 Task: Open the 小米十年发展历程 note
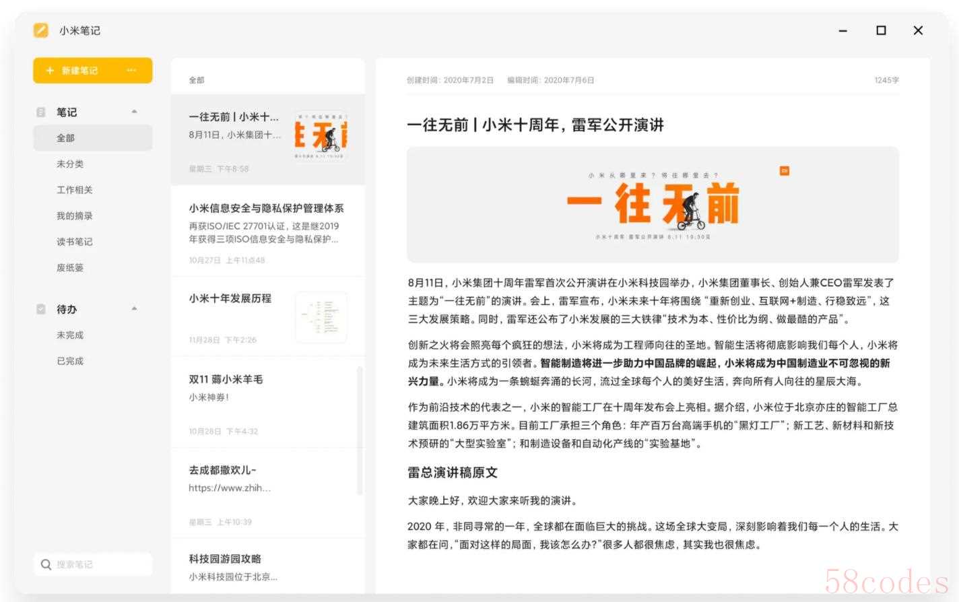pos(267,316)
